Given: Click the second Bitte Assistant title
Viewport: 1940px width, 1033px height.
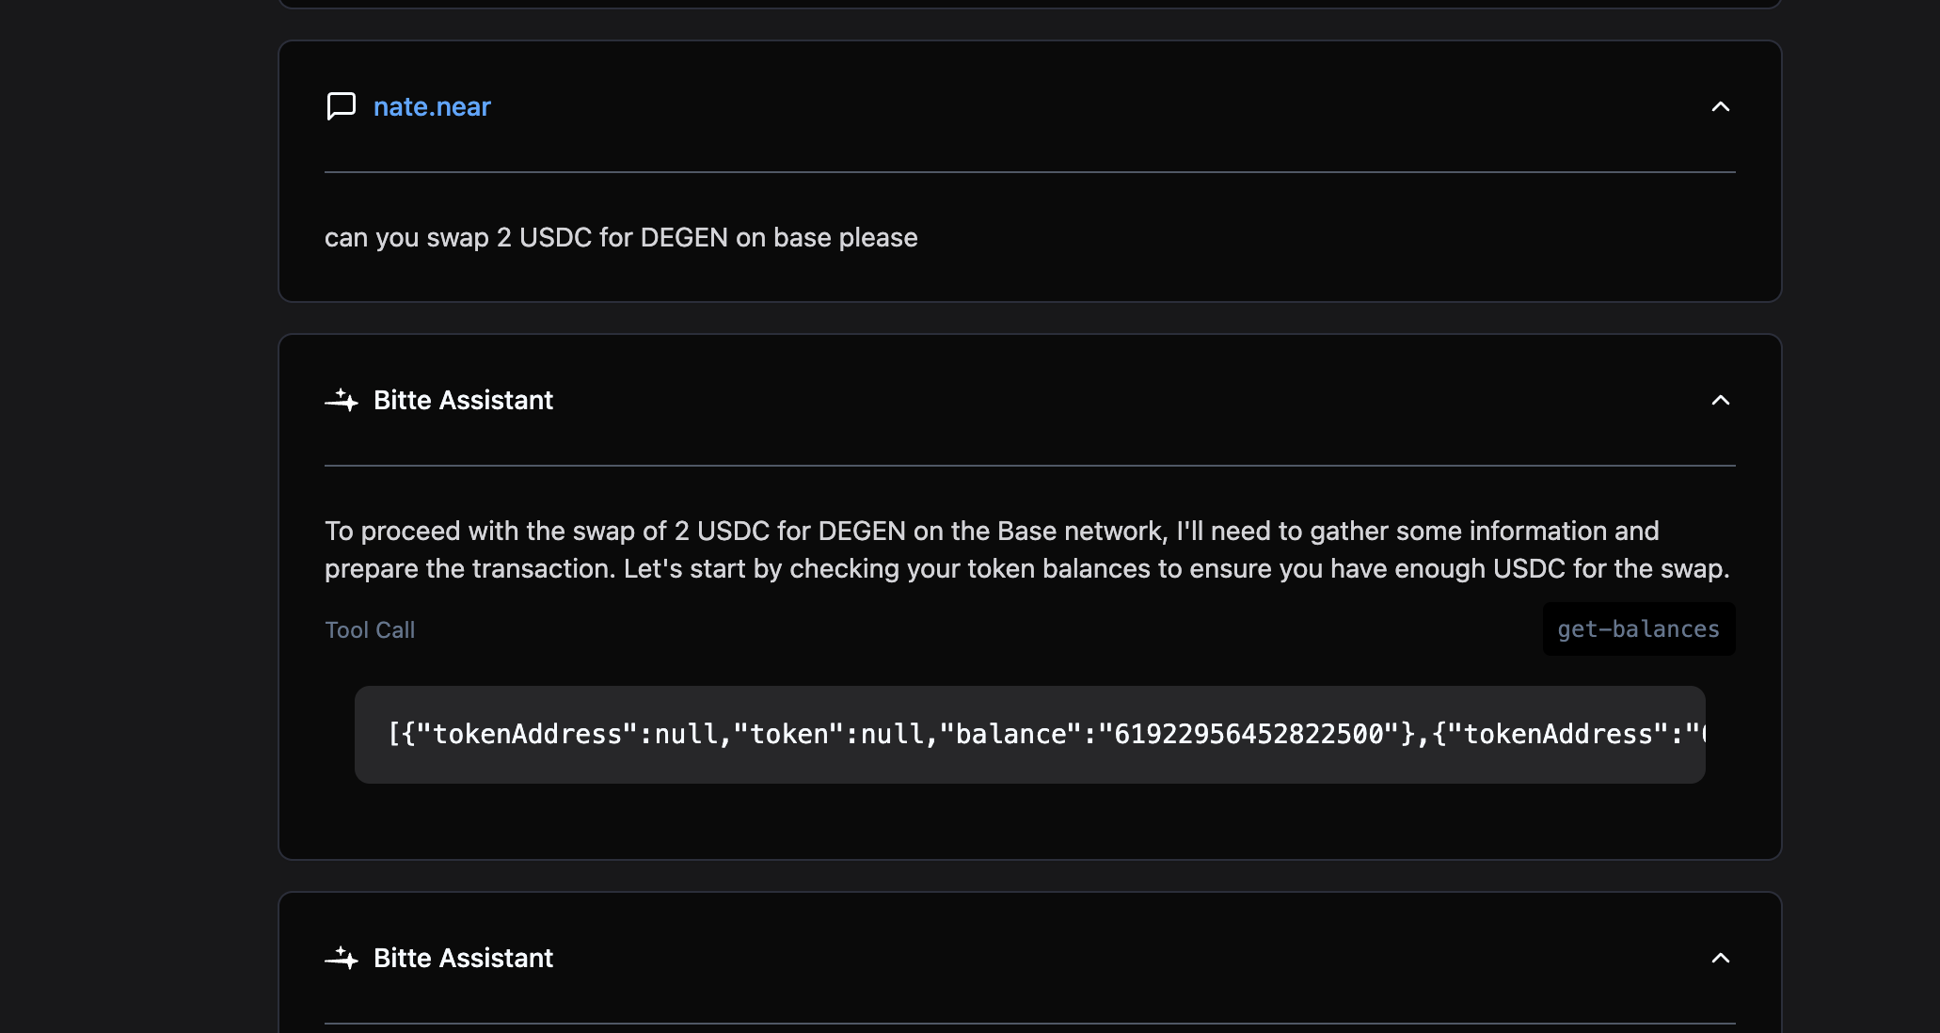Looking at the screenshot, I should 463,959.
